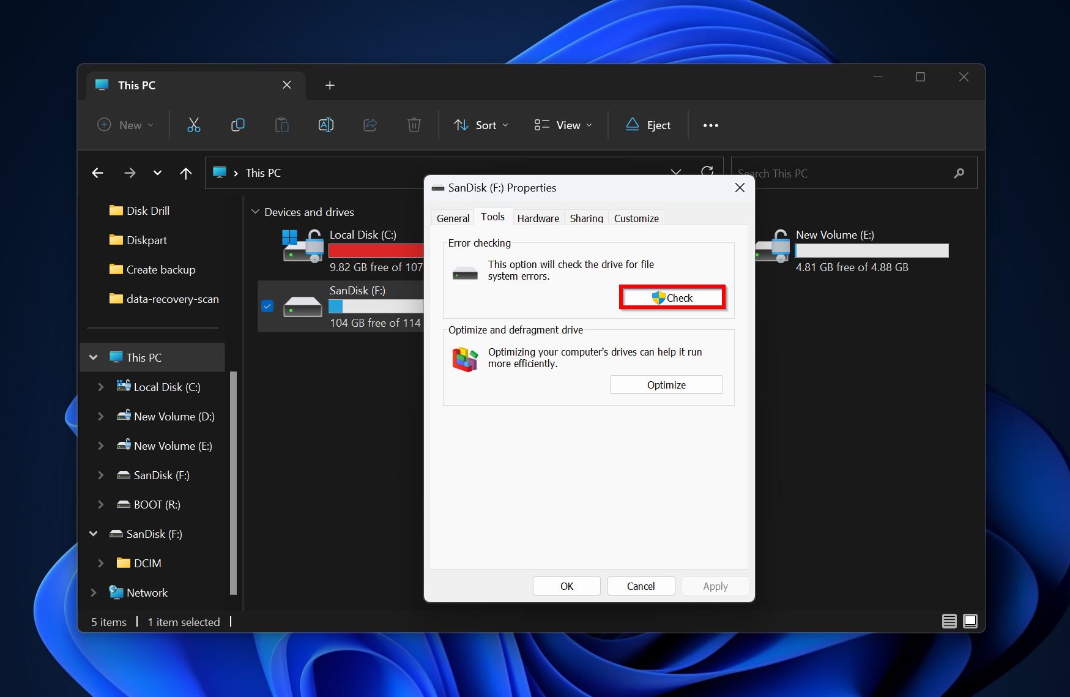Viewport: 1070px width, 697px height.
Task: Open the New dropdown menu
Action: [x=126, y=125]
